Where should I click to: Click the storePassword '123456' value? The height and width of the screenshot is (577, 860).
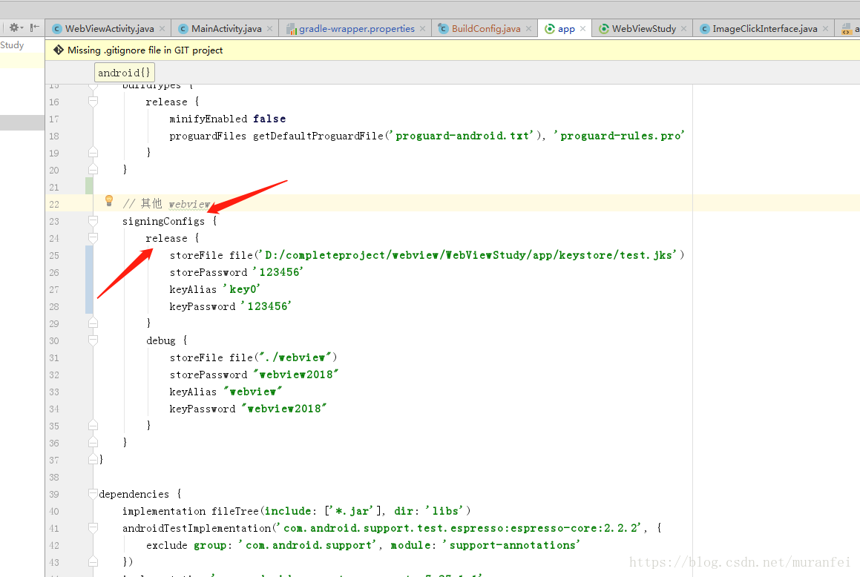point(278,271)
